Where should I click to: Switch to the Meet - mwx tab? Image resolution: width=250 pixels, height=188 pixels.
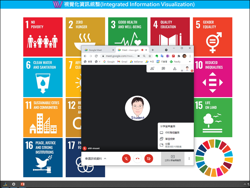click(x=131, y=50)
